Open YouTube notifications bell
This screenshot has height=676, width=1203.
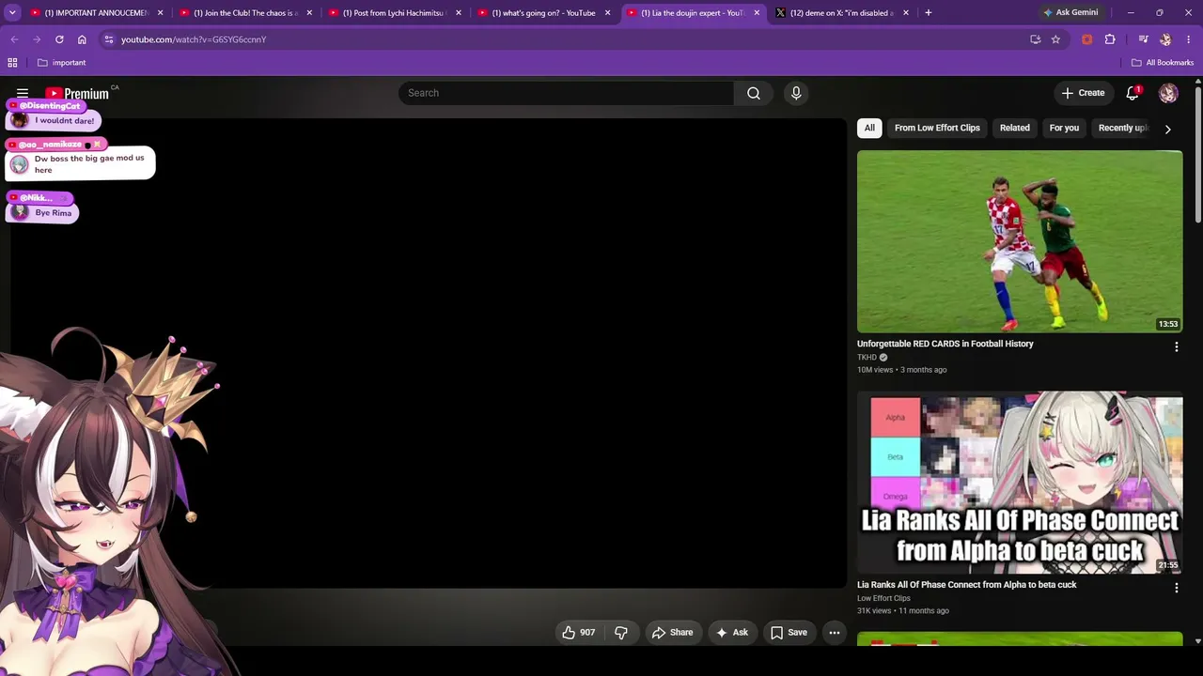1133,93
